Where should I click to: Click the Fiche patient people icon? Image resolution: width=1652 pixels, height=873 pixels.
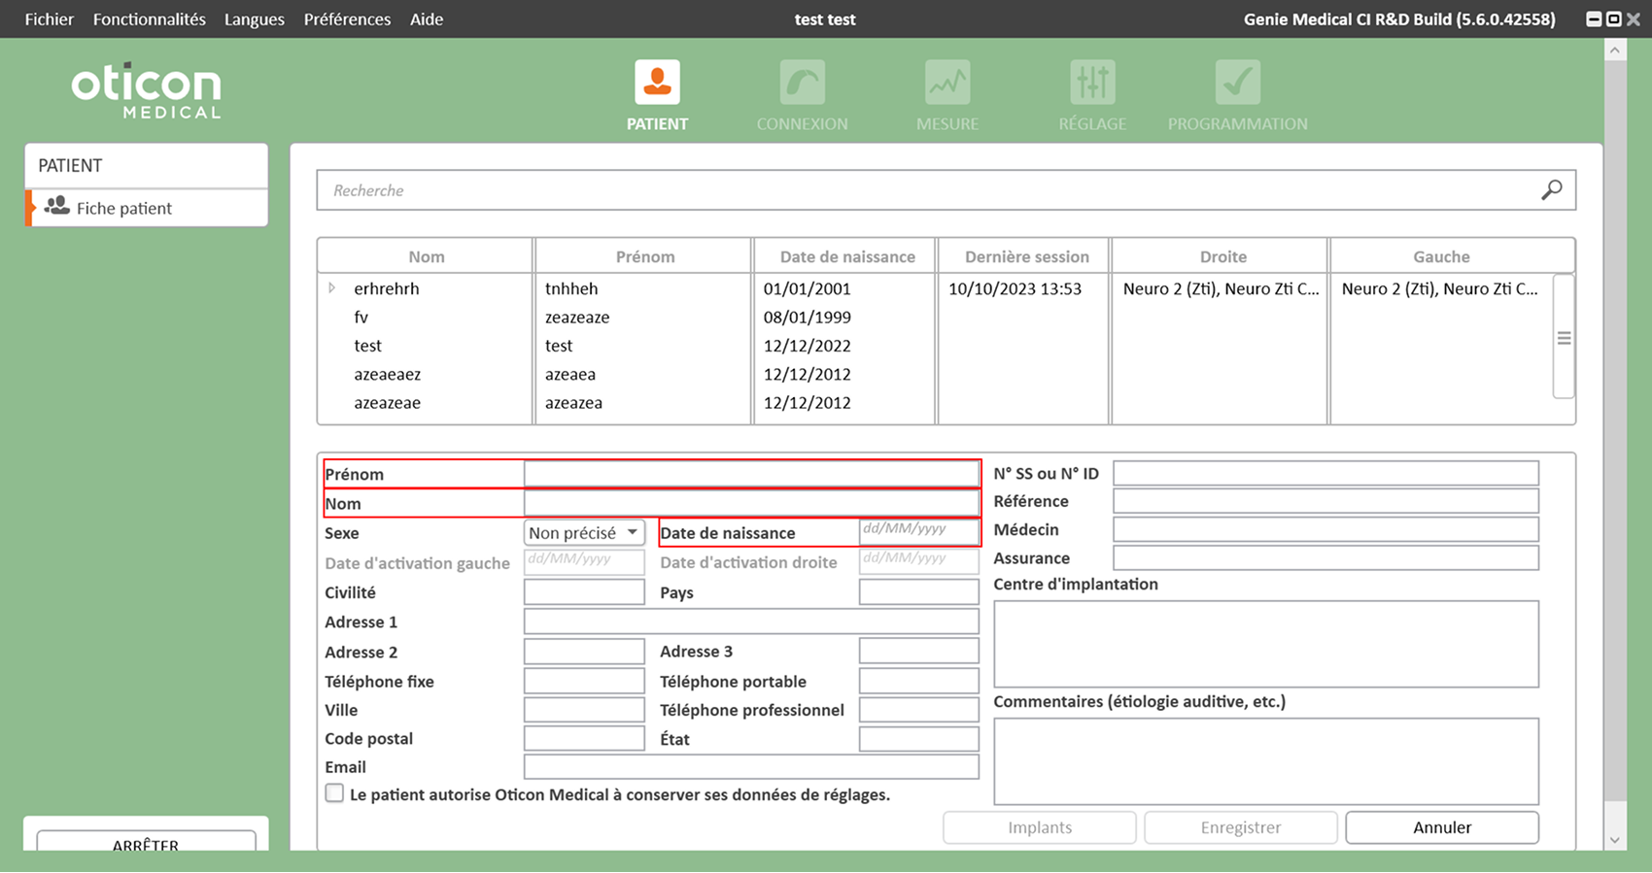coord(57,207)
